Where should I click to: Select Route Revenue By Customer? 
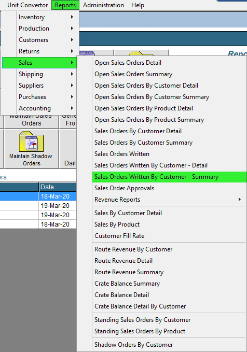(169, 249)
